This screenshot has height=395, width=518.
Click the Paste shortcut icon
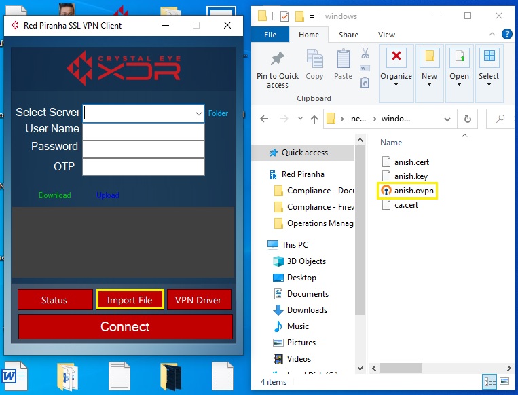click(x=365, y=83)
